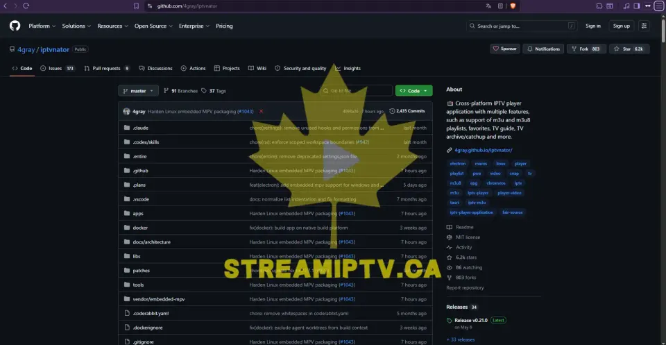Click the star icon beside 6.2k stars
Screen dimensions: 666x345
[450, 258]
